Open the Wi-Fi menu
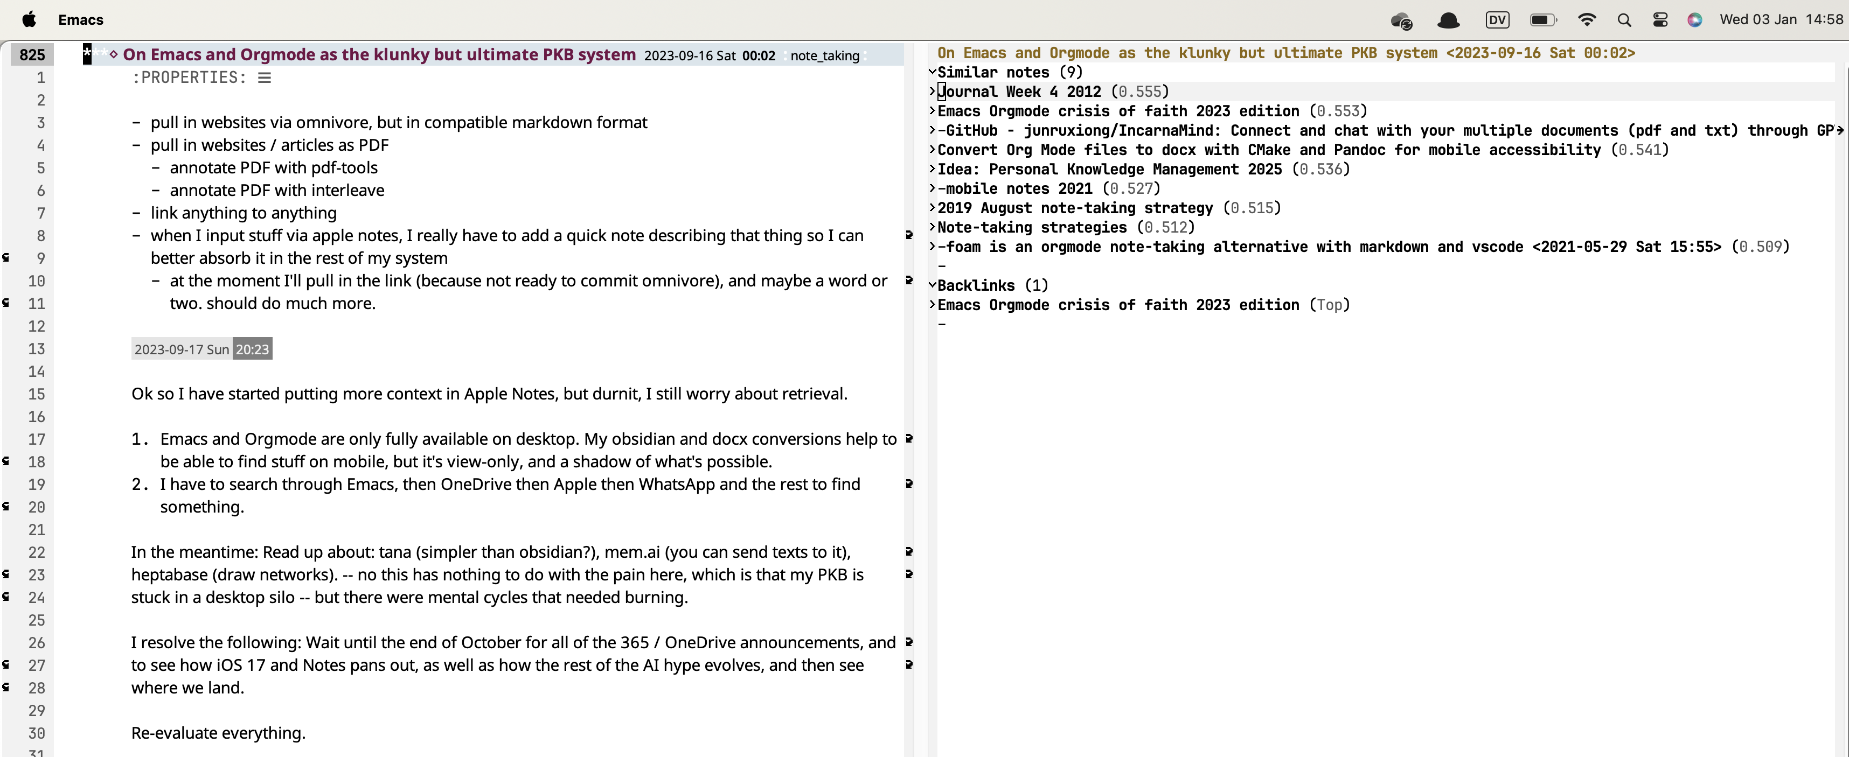 1586,20
